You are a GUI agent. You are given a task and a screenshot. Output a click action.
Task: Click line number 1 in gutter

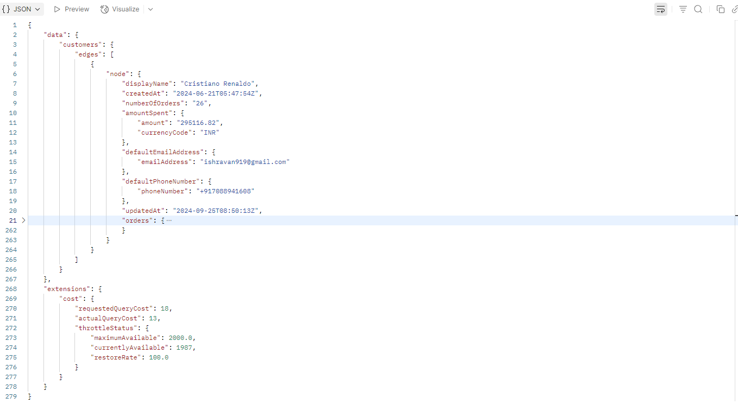pos(15,25)
